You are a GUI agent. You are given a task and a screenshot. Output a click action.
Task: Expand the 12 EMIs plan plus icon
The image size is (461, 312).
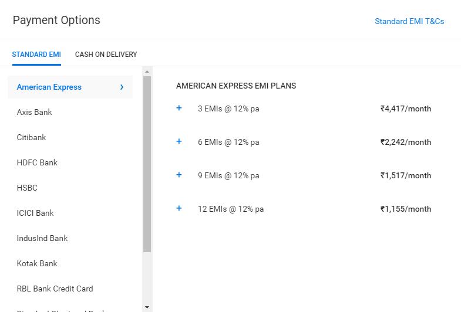coord(179,208)
